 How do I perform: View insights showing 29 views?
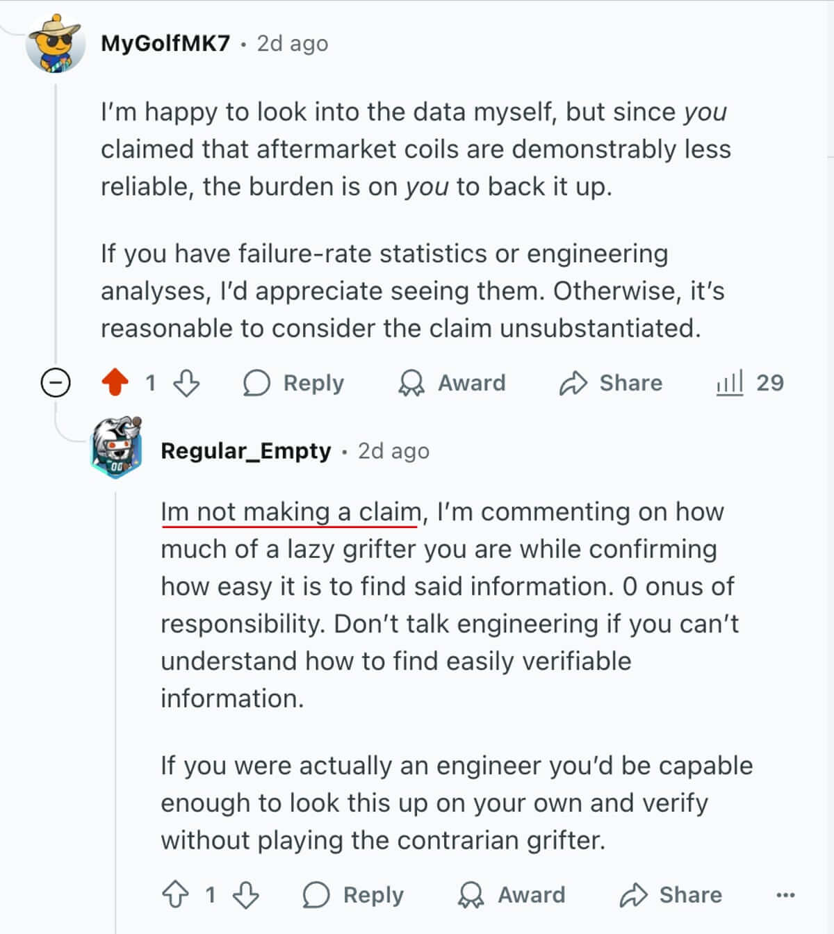750,383
